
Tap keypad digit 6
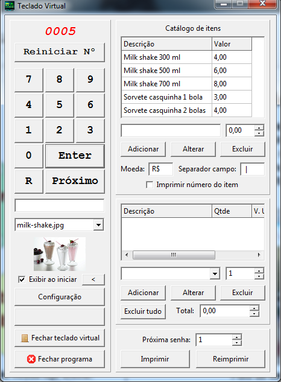[x=90, y=105]
